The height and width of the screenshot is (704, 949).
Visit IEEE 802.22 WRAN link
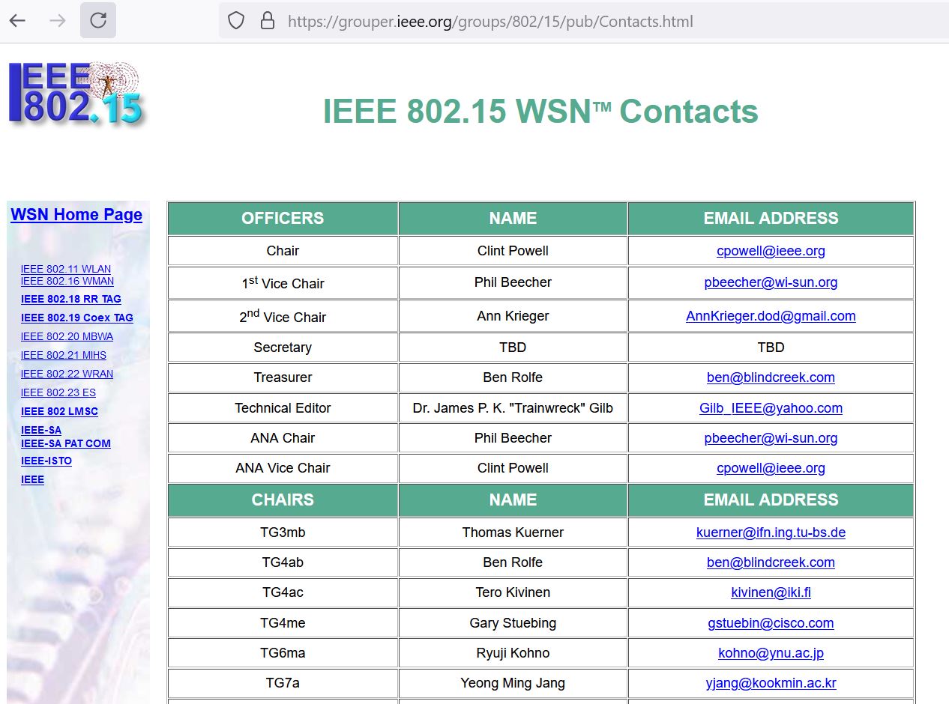67,374
